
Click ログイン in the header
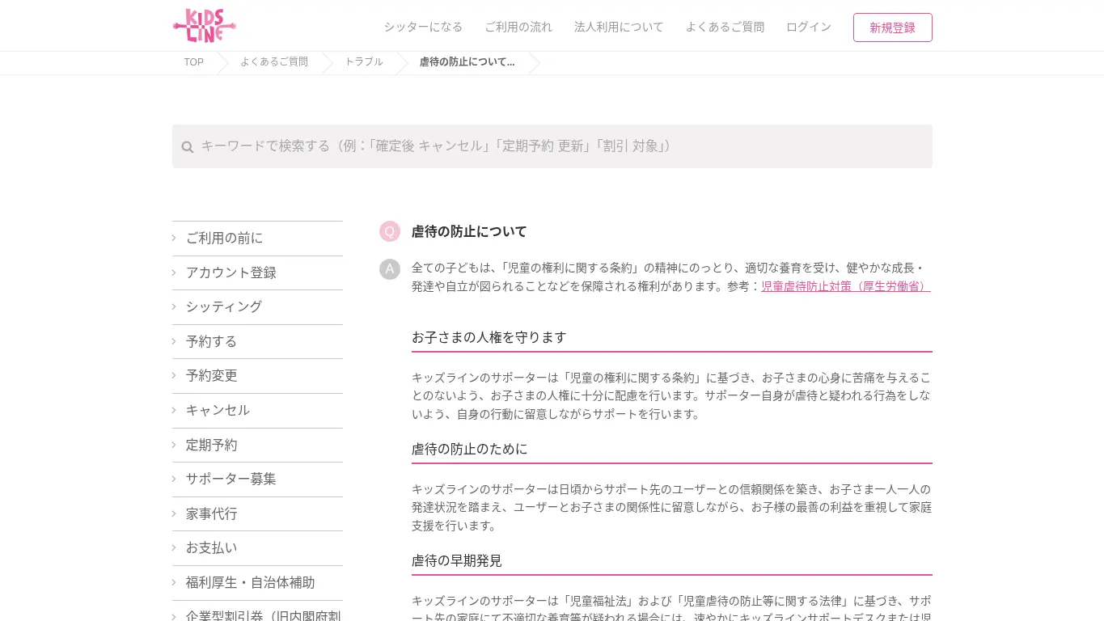809,27
